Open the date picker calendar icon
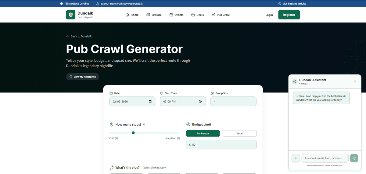366x174 pixels. pyautogui.click(x=150, y=102)
